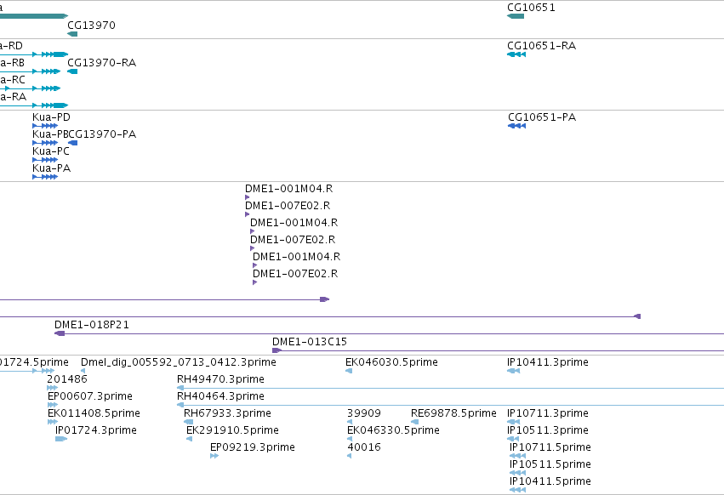Click the IP10411.5prime feature label

pyautogui.click(x=550, y=481)
